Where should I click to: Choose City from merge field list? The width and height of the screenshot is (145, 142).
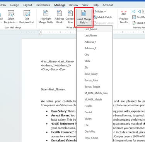(x=95, y=55)
